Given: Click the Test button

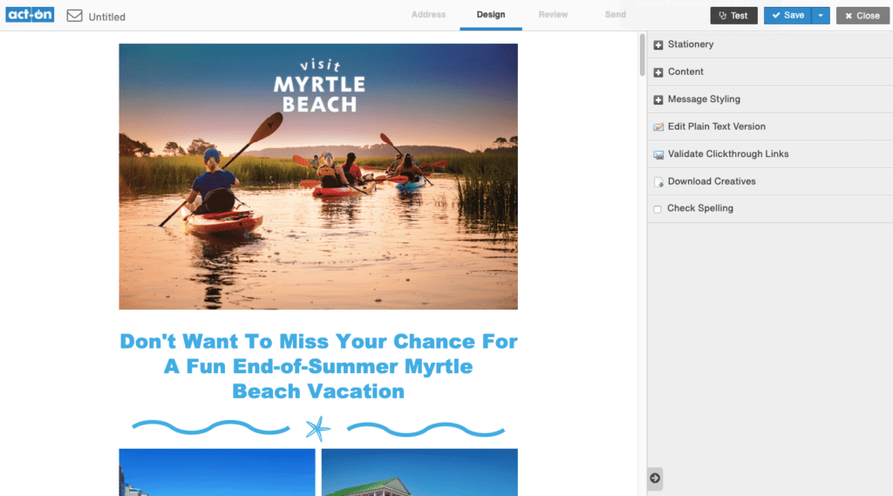Looking at the screenshot, I should click(733, 16).
